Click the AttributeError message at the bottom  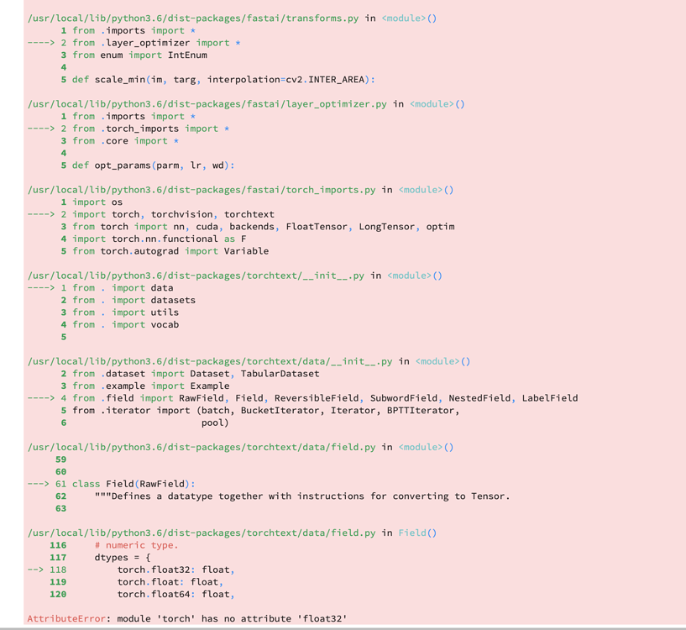click(187, 619)
